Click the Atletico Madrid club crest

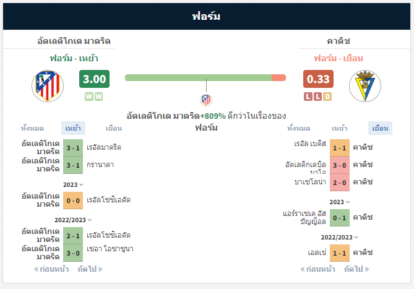coord(48,86)
